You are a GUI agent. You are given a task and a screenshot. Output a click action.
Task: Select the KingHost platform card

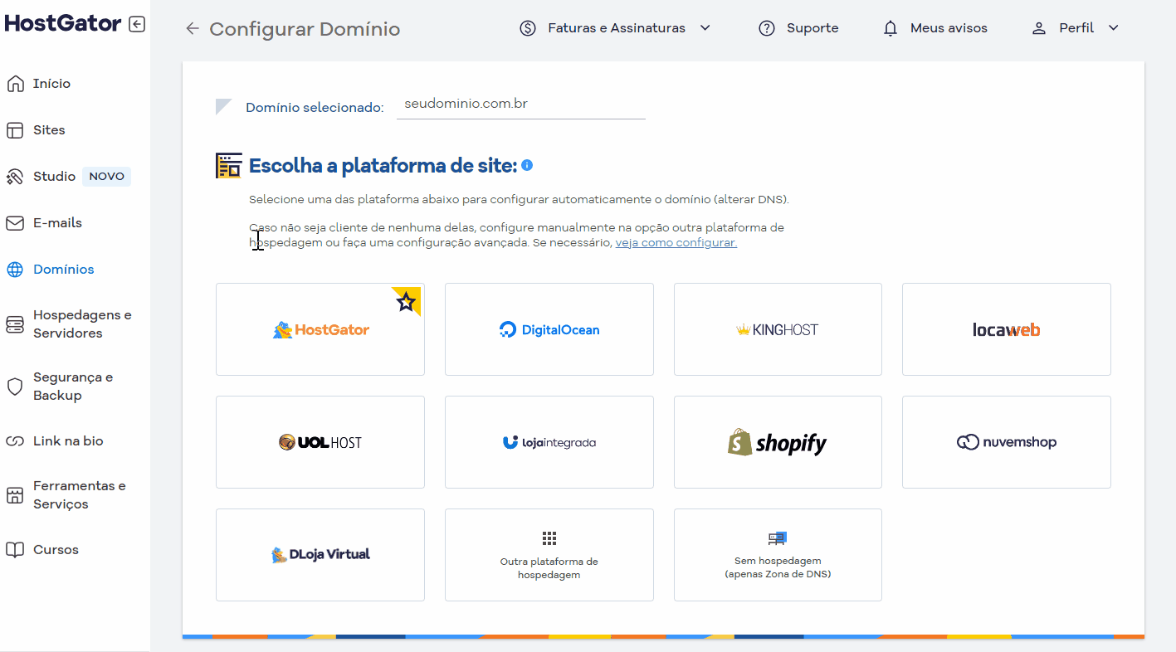(x=778, y=329)
